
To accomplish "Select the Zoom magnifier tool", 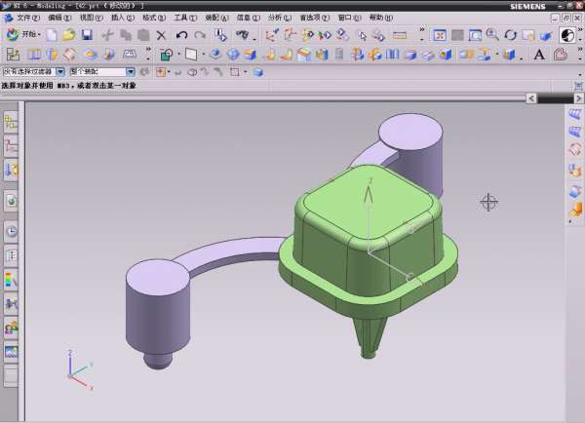I will click(x=491, y=35).
